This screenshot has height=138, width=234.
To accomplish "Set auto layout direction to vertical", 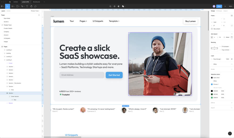I will pyautogui.click(x=212, y=37).
